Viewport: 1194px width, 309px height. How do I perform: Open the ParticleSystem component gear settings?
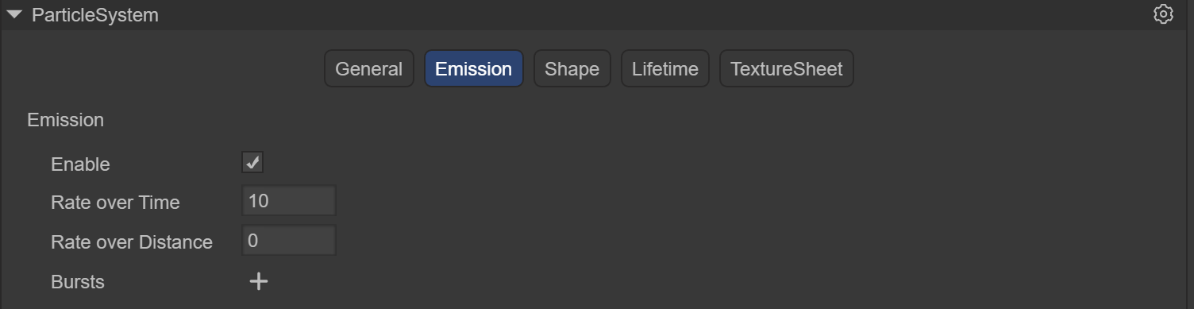[1163, 14]
